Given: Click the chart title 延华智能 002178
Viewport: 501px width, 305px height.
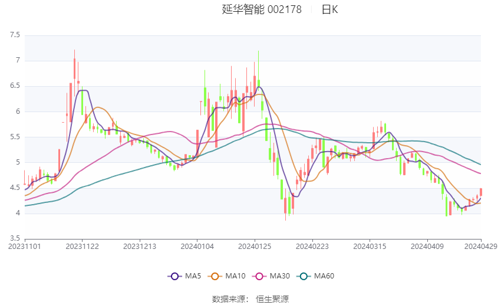Looking at the screenshot, I should (262, 9).
